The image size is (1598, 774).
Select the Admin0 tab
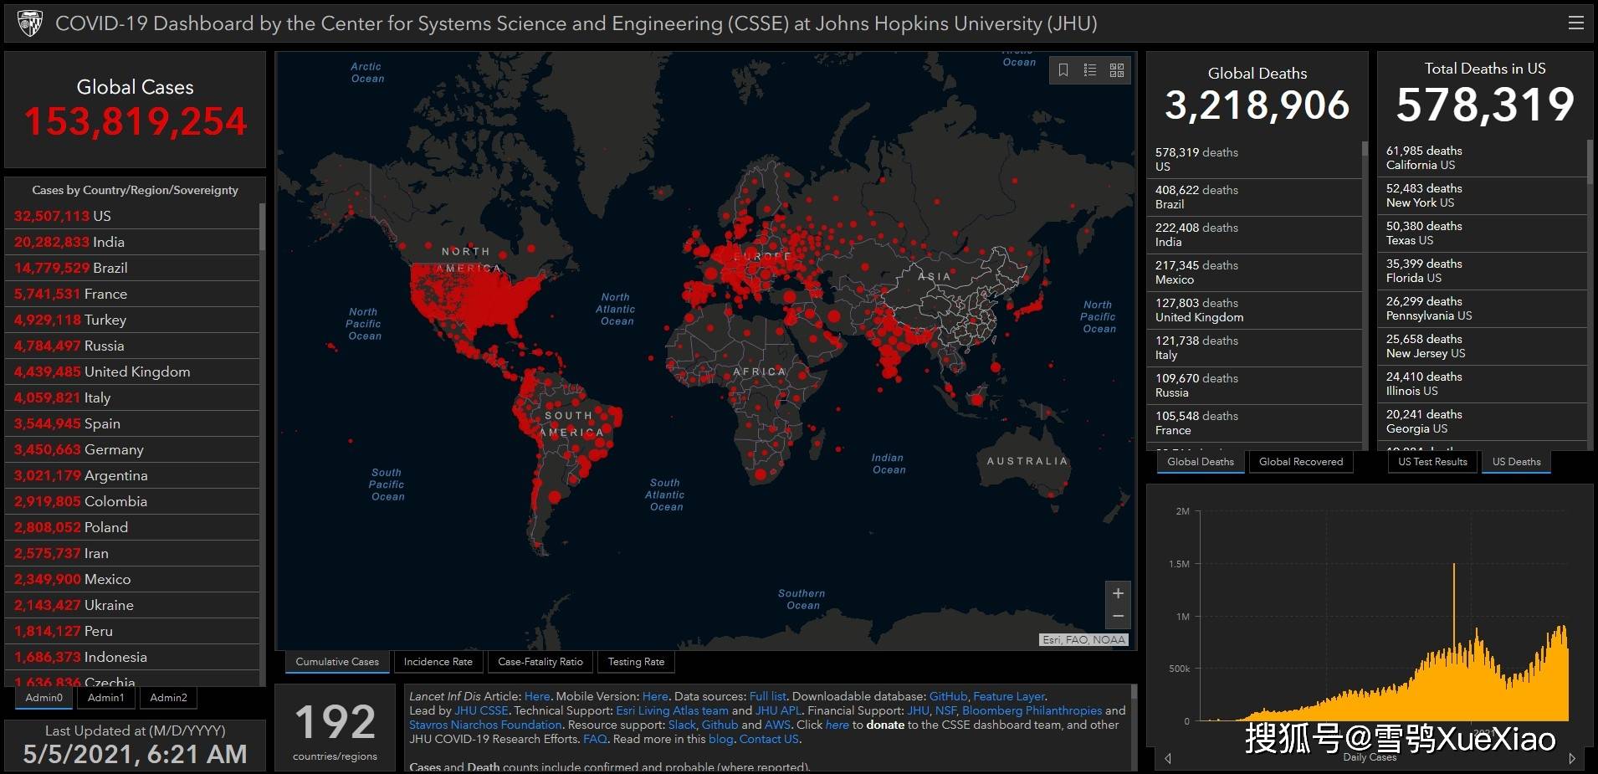tap(44, 698)
